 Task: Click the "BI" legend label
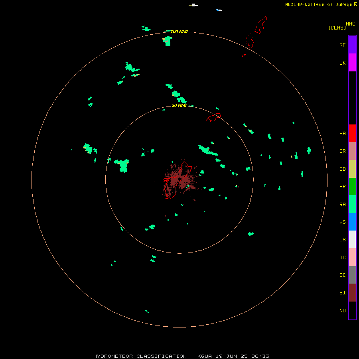point(342,293)
